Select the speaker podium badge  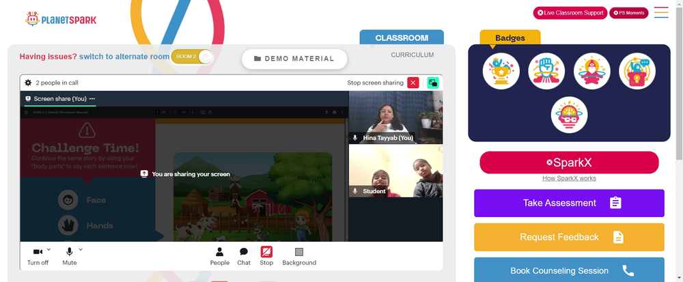point(637,71)
